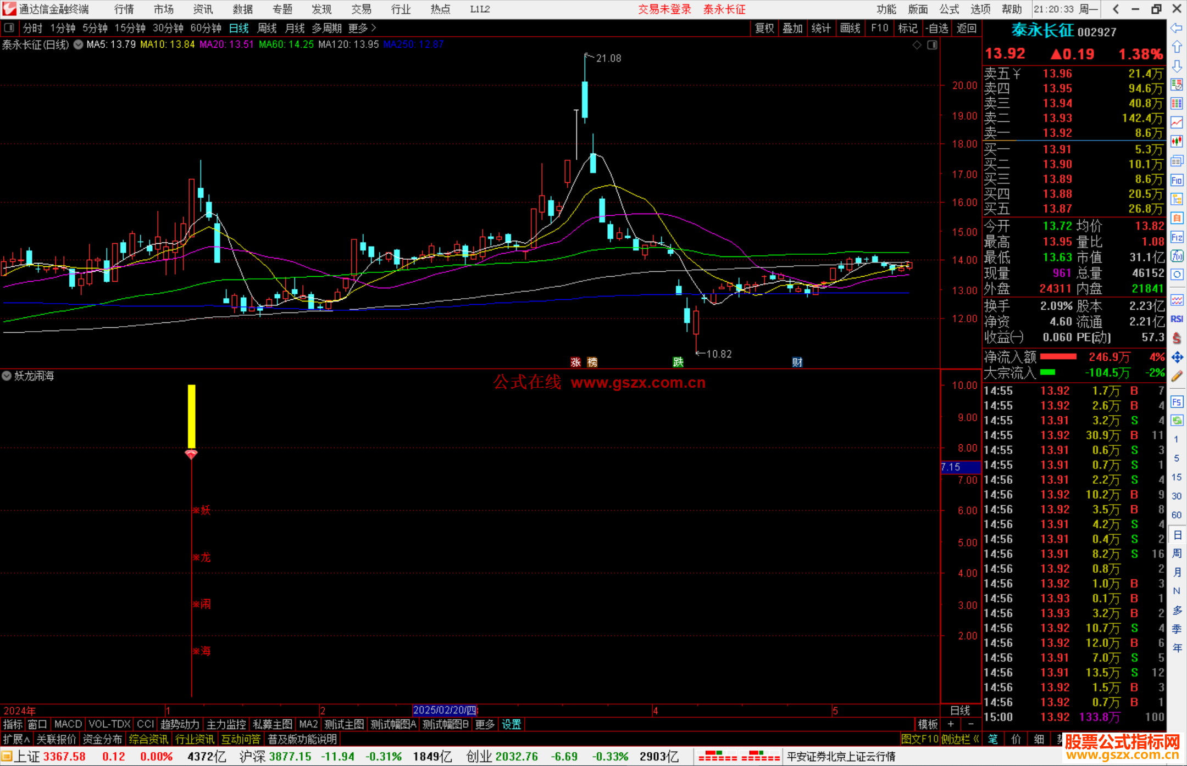Switch to the 5-minute period in sidebar
The height and width of the screenshot is (766, 1187).
pyautogui.click(x=1177, y=458)
